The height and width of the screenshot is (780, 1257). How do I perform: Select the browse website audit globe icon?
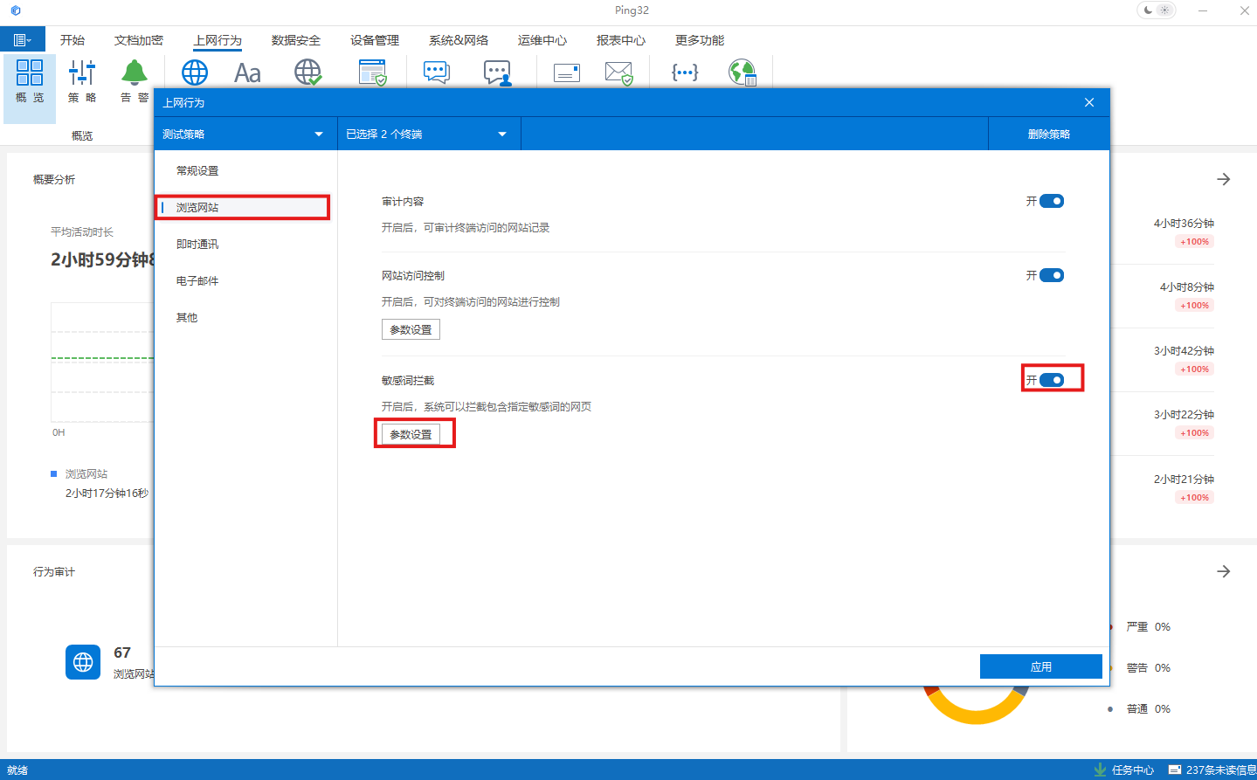pyautogui.click(x=194, y=72)
